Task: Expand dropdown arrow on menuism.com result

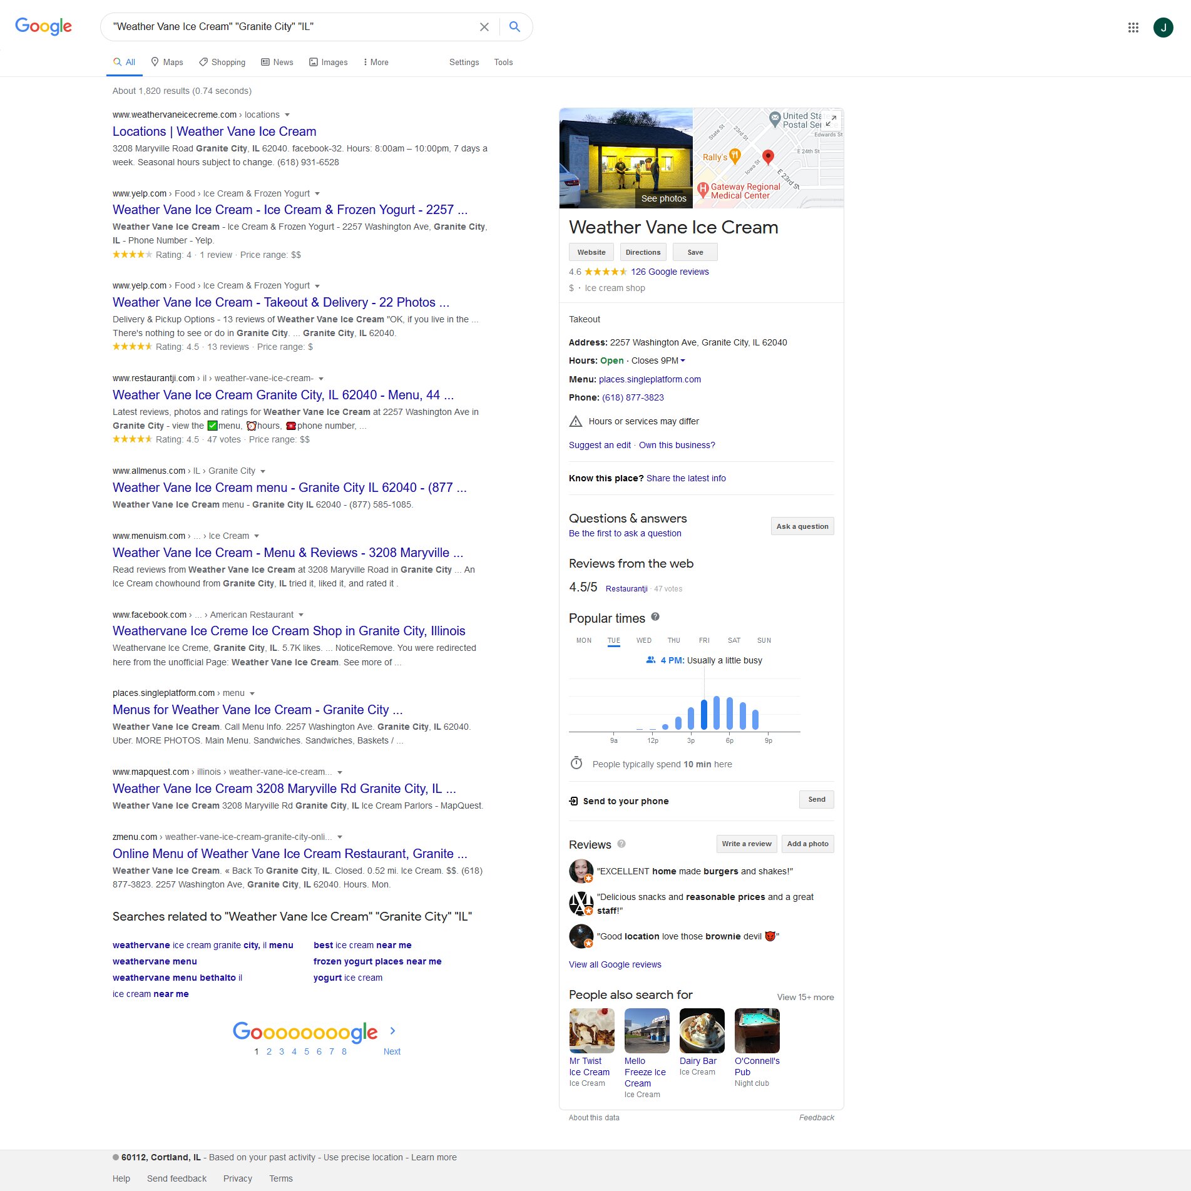Action: pyautogui.click(x=257, y=536)
